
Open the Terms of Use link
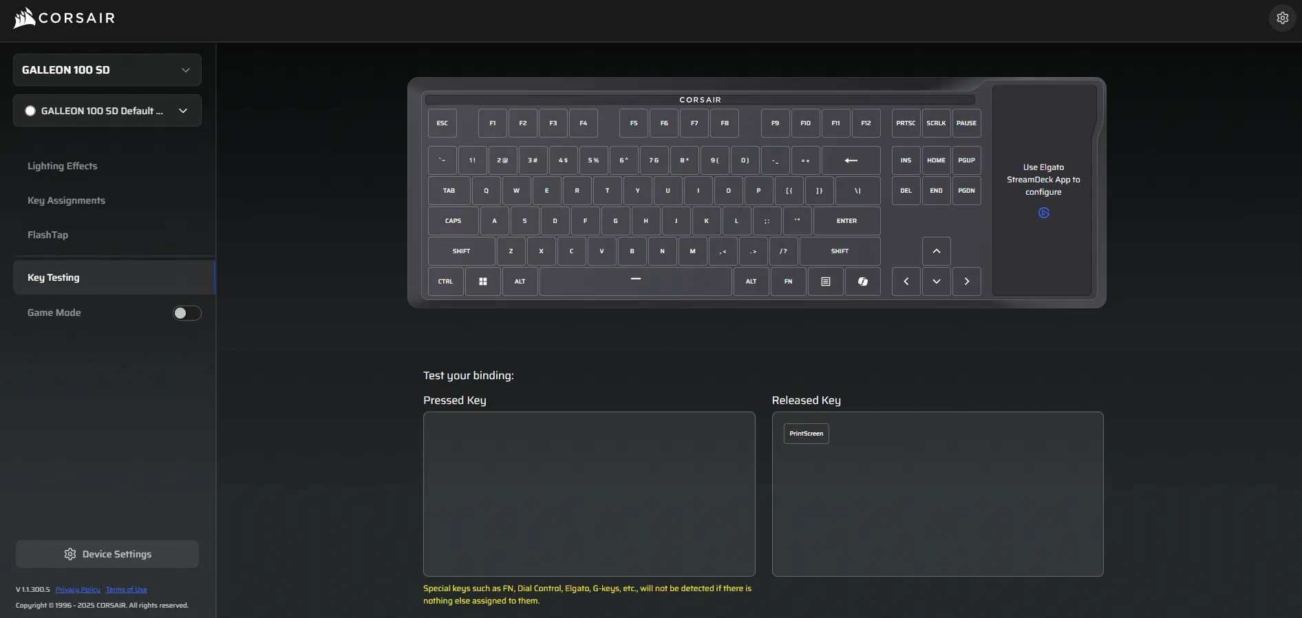(x=127, y=590)
